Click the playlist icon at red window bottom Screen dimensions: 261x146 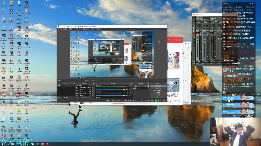click(179, 101)
